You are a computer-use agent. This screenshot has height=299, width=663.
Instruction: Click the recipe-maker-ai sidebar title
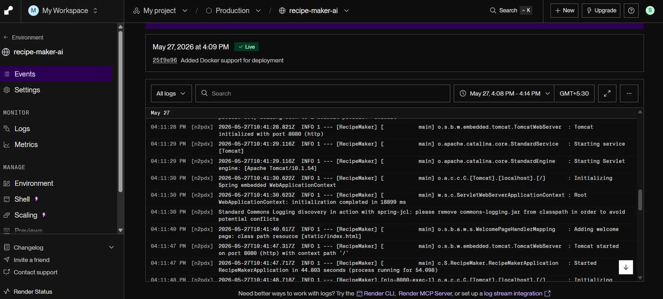click(39, 52)
